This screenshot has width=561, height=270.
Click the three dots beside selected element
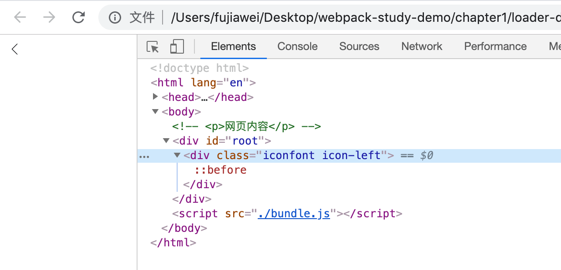(144, 156)
